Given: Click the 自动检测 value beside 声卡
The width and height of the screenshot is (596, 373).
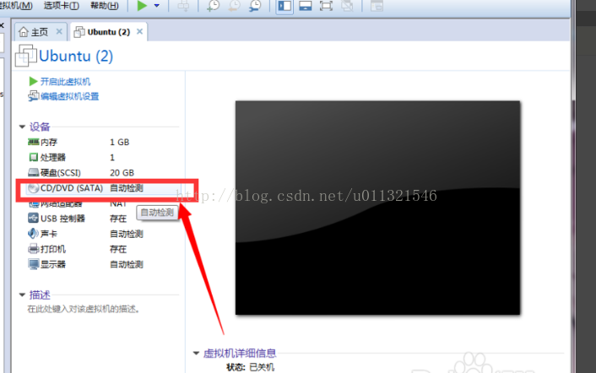Looking at the screenshot, I should click(x=127, y=234).
